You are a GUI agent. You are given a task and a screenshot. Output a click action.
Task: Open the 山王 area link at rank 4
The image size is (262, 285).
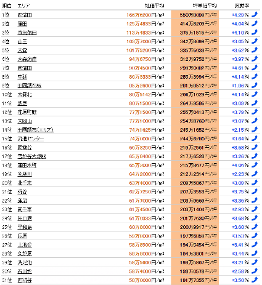click(22, 41)
